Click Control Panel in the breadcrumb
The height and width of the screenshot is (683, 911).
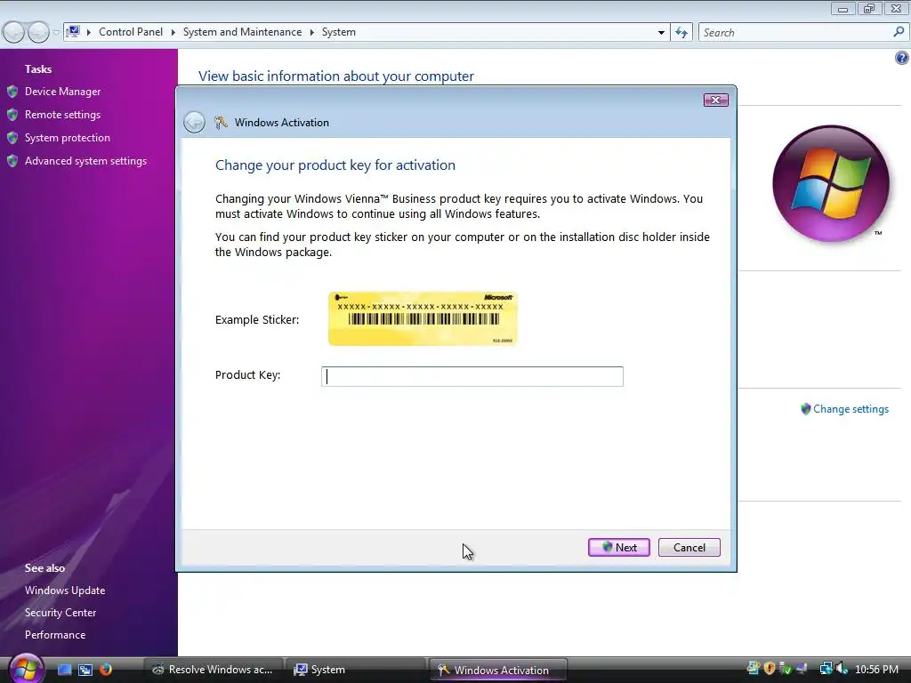[x=131, y=32]
